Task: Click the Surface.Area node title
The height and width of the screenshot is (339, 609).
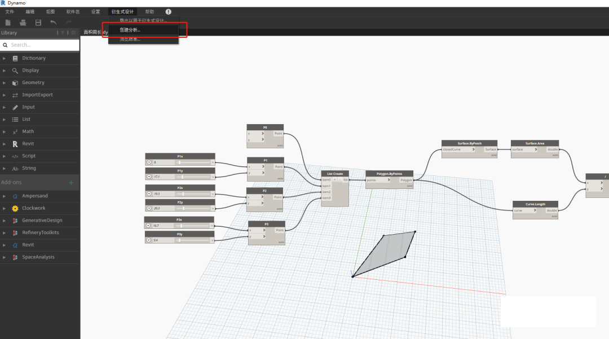Action: point(535,143)
